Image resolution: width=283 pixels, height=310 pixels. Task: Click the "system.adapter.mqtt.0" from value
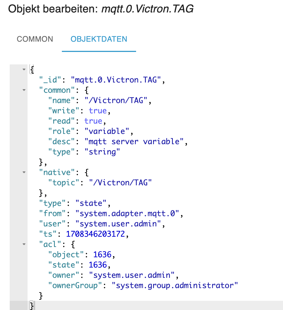point(127,213)
